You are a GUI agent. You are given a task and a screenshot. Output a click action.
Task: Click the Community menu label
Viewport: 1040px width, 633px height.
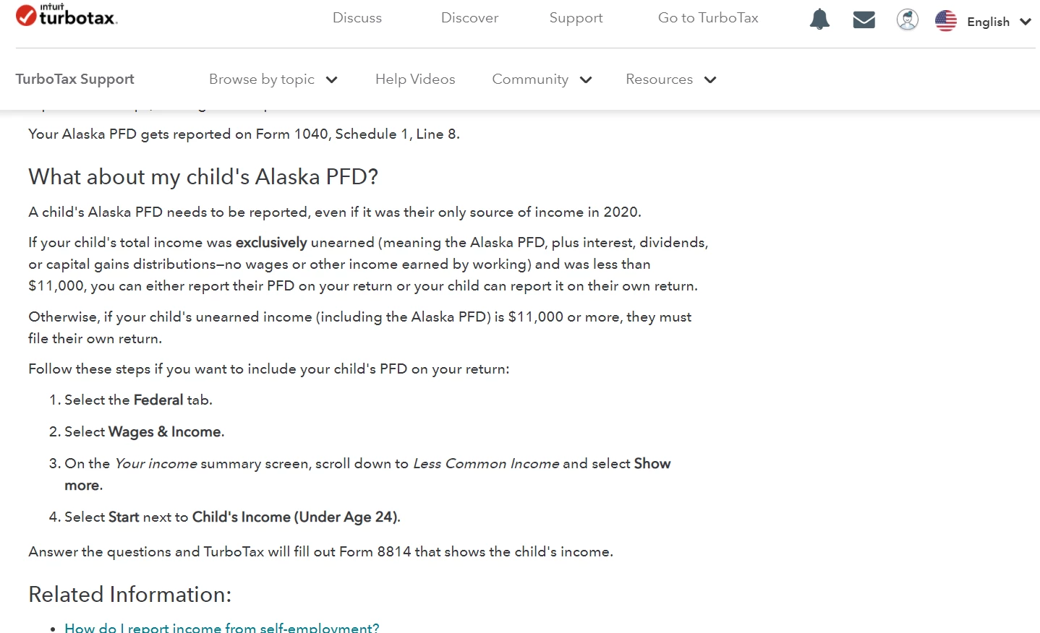530,79
